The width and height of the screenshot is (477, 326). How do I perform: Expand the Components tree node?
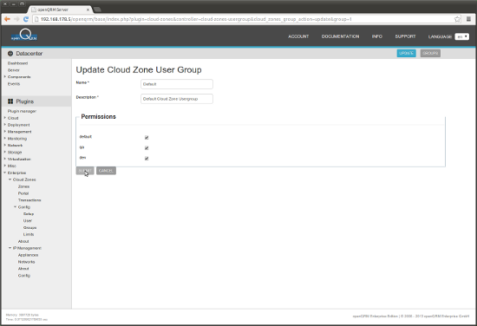5,76
